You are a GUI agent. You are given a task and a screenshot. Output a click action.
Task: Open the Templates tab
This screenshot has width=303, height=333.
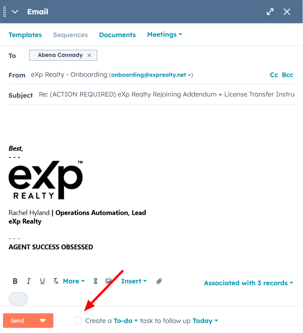point(25,35)
